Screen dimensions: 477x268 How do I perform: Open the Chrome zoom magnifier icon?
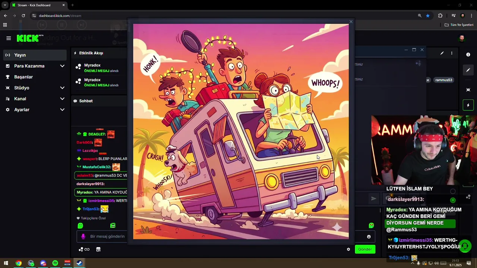click(420, 16)
